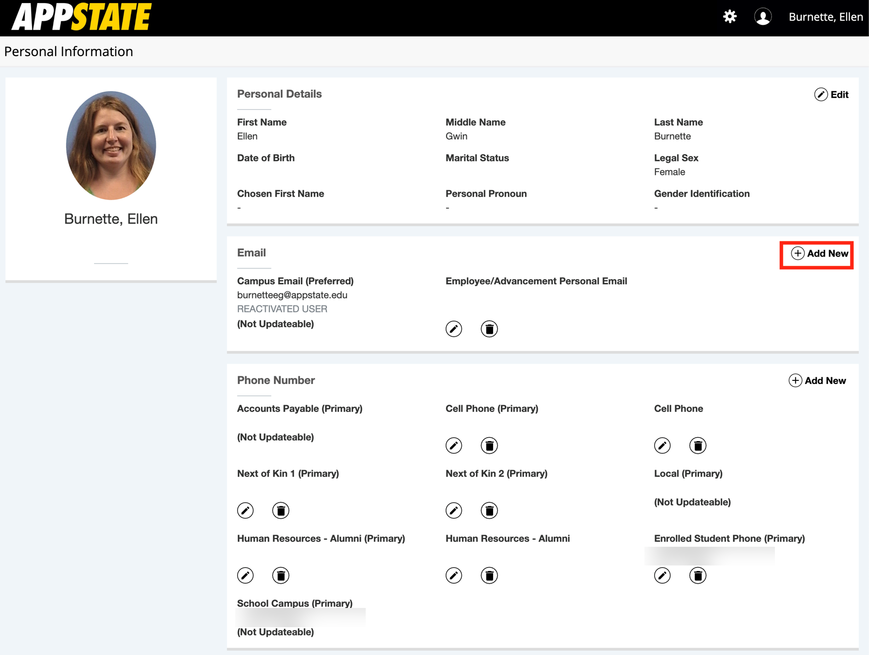Add a new Email address
The height and width of the screenshot is (655, 869).
click(x=819, y=253)
